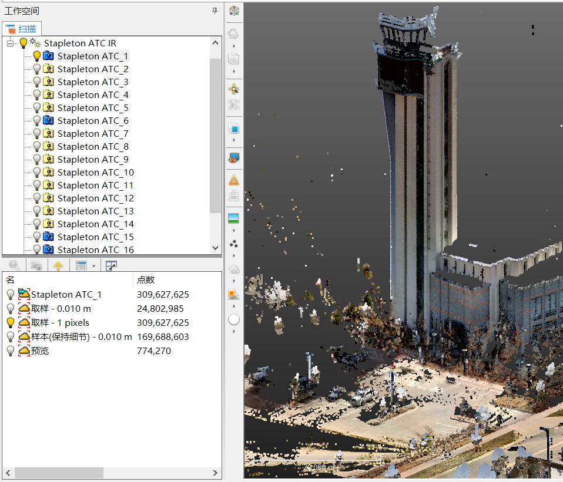Select the pan hand tool
The image size is (563, 482).
[x=233, y=33]
